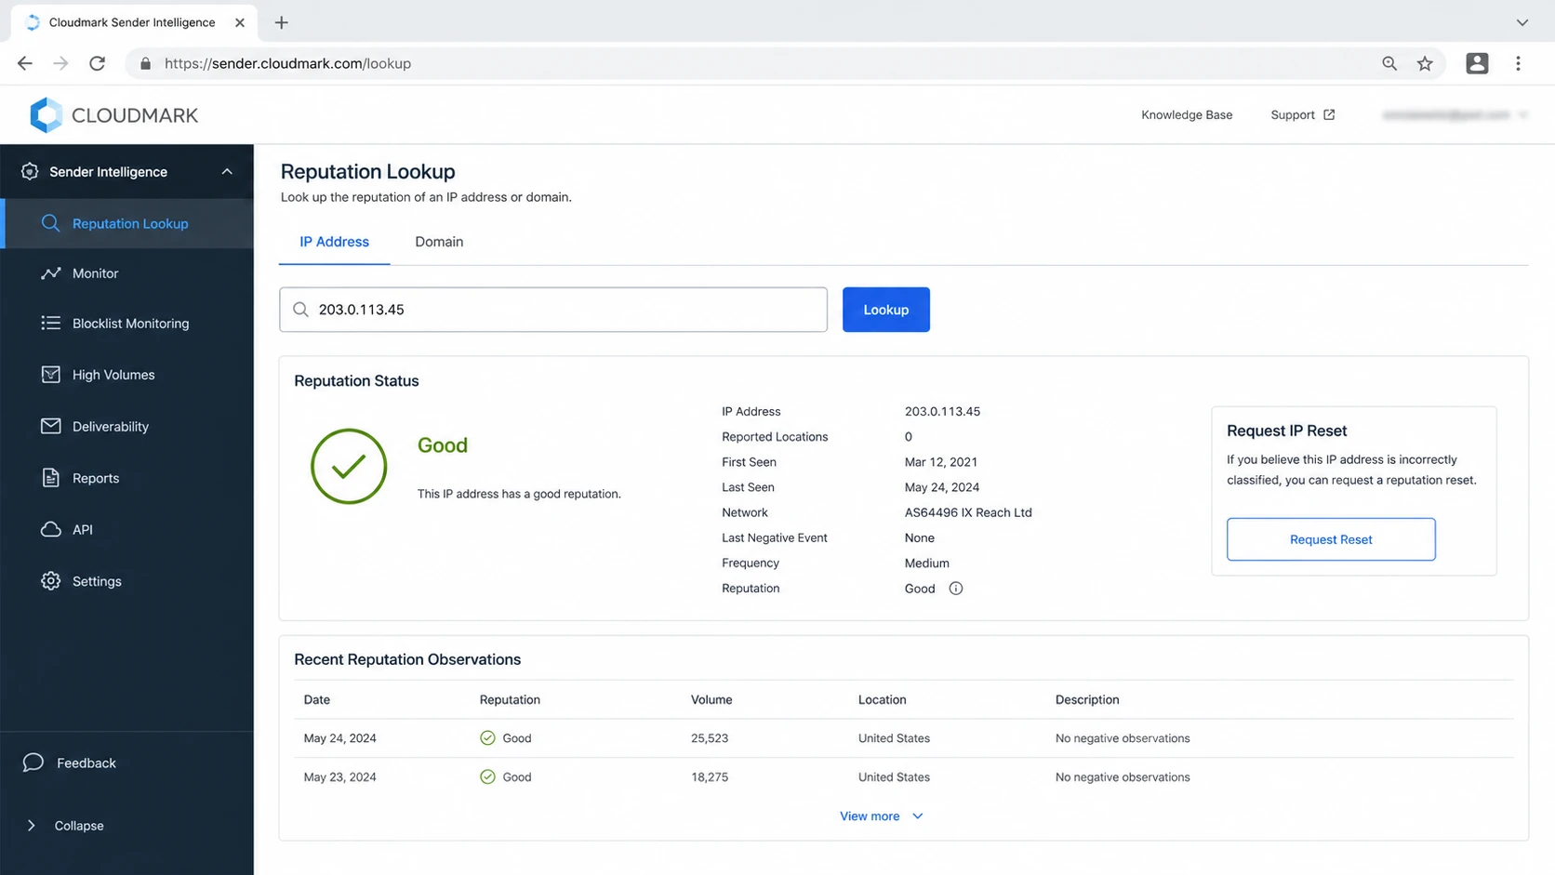This screenshot has width=1555, height=875.
Task: Switch to the Domain tab
Action: point(439,242)
